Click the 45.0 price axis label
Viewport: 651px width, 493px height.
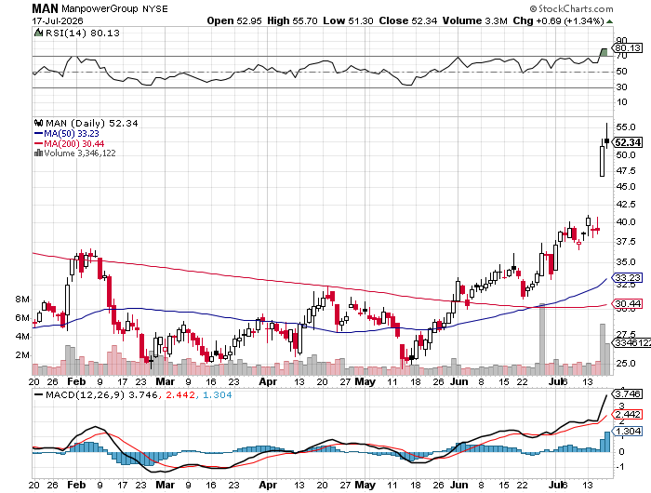coord(626,186)
